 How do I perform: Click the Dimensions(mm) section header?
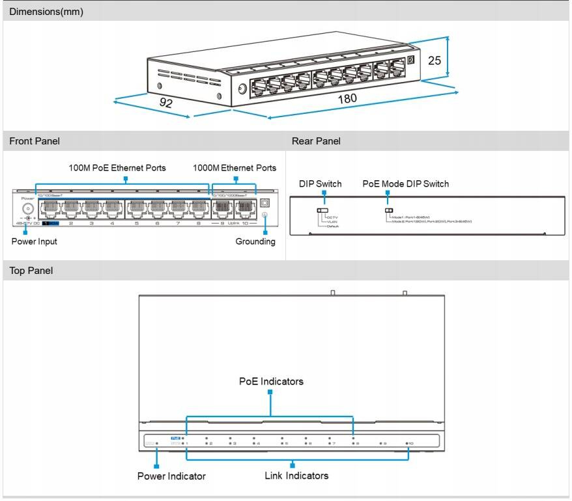pyautogui.click(x=46, y=12)
